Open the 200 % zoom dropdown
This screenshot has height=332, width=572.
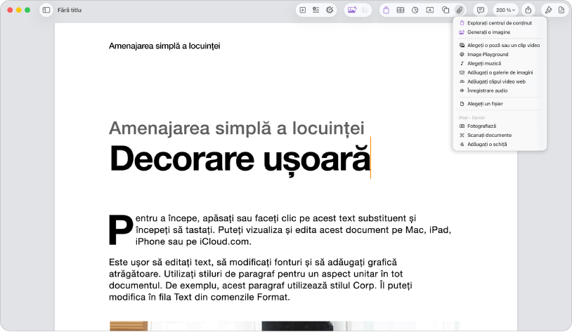coord(506,11)
